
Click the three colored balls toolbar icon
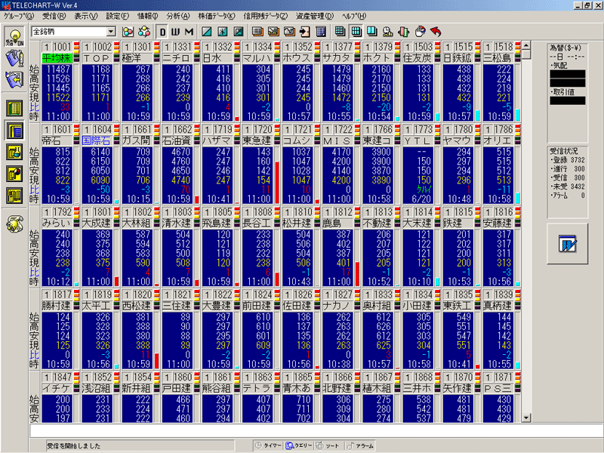[128, 32]
